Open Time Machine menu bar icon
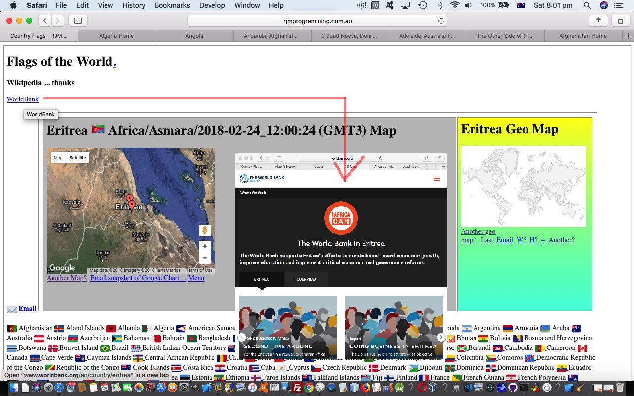The height and width of the screenshot is (396, 634). (x=423, y=5)
